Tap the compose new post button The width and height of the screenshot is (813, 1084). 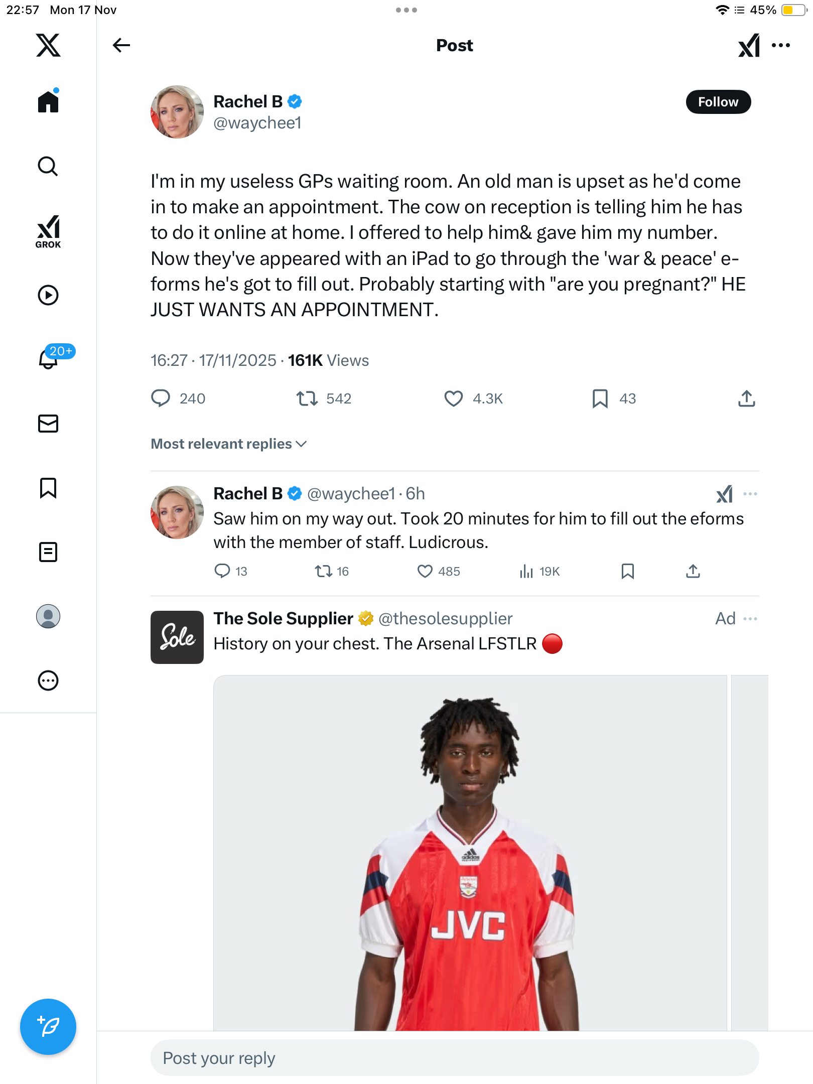(x=48, y=1026)
